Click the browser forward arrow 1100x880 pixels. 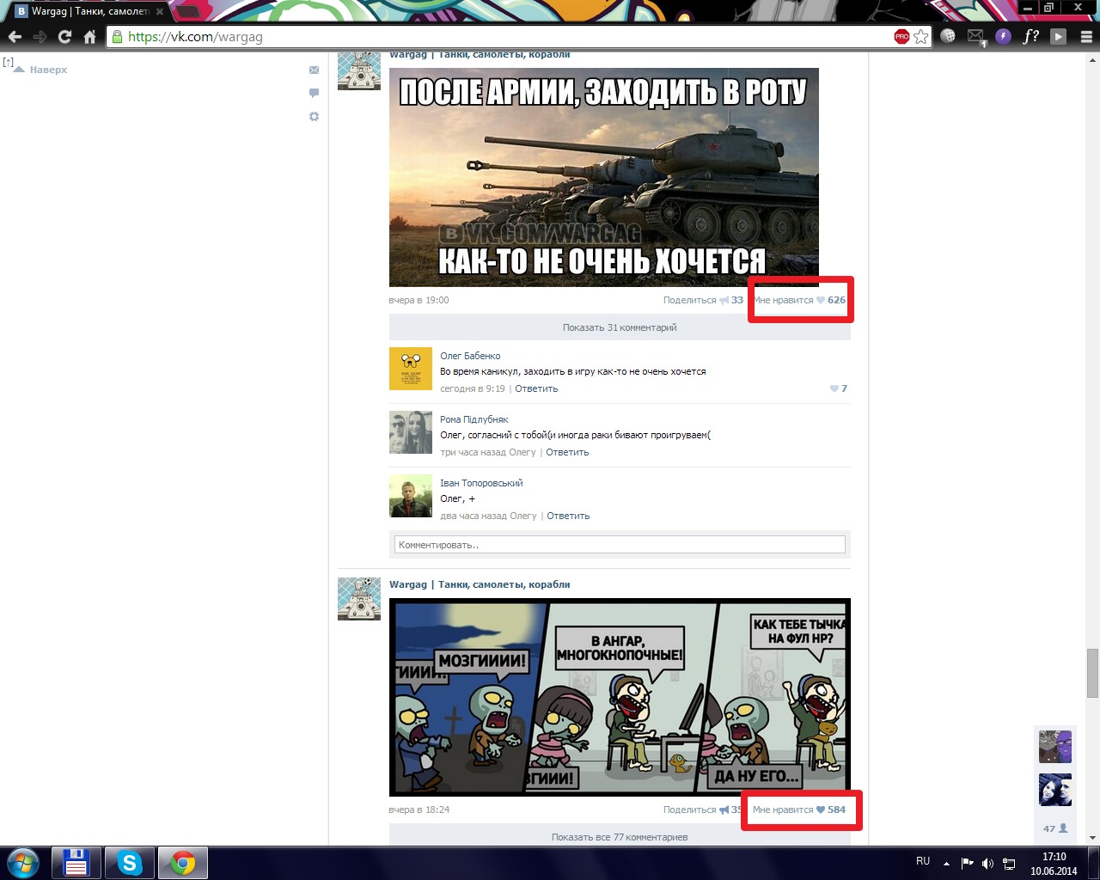pyautogui.click(x=40, y=36)
